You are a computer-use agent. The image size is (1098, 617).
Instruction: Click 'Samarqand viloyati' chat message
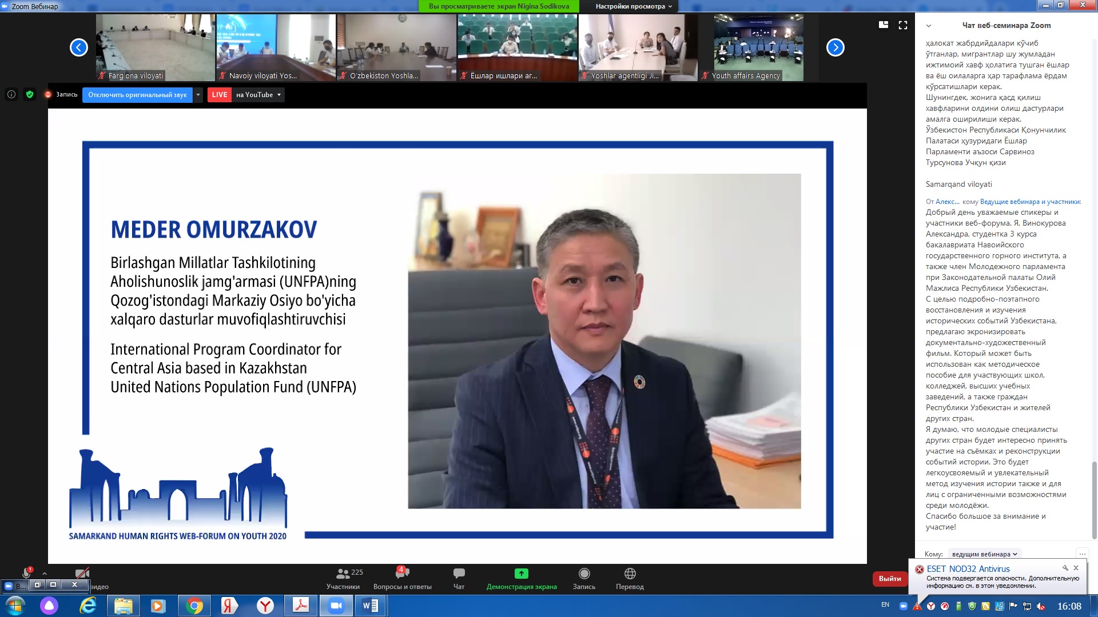click(x=959, y=185)
